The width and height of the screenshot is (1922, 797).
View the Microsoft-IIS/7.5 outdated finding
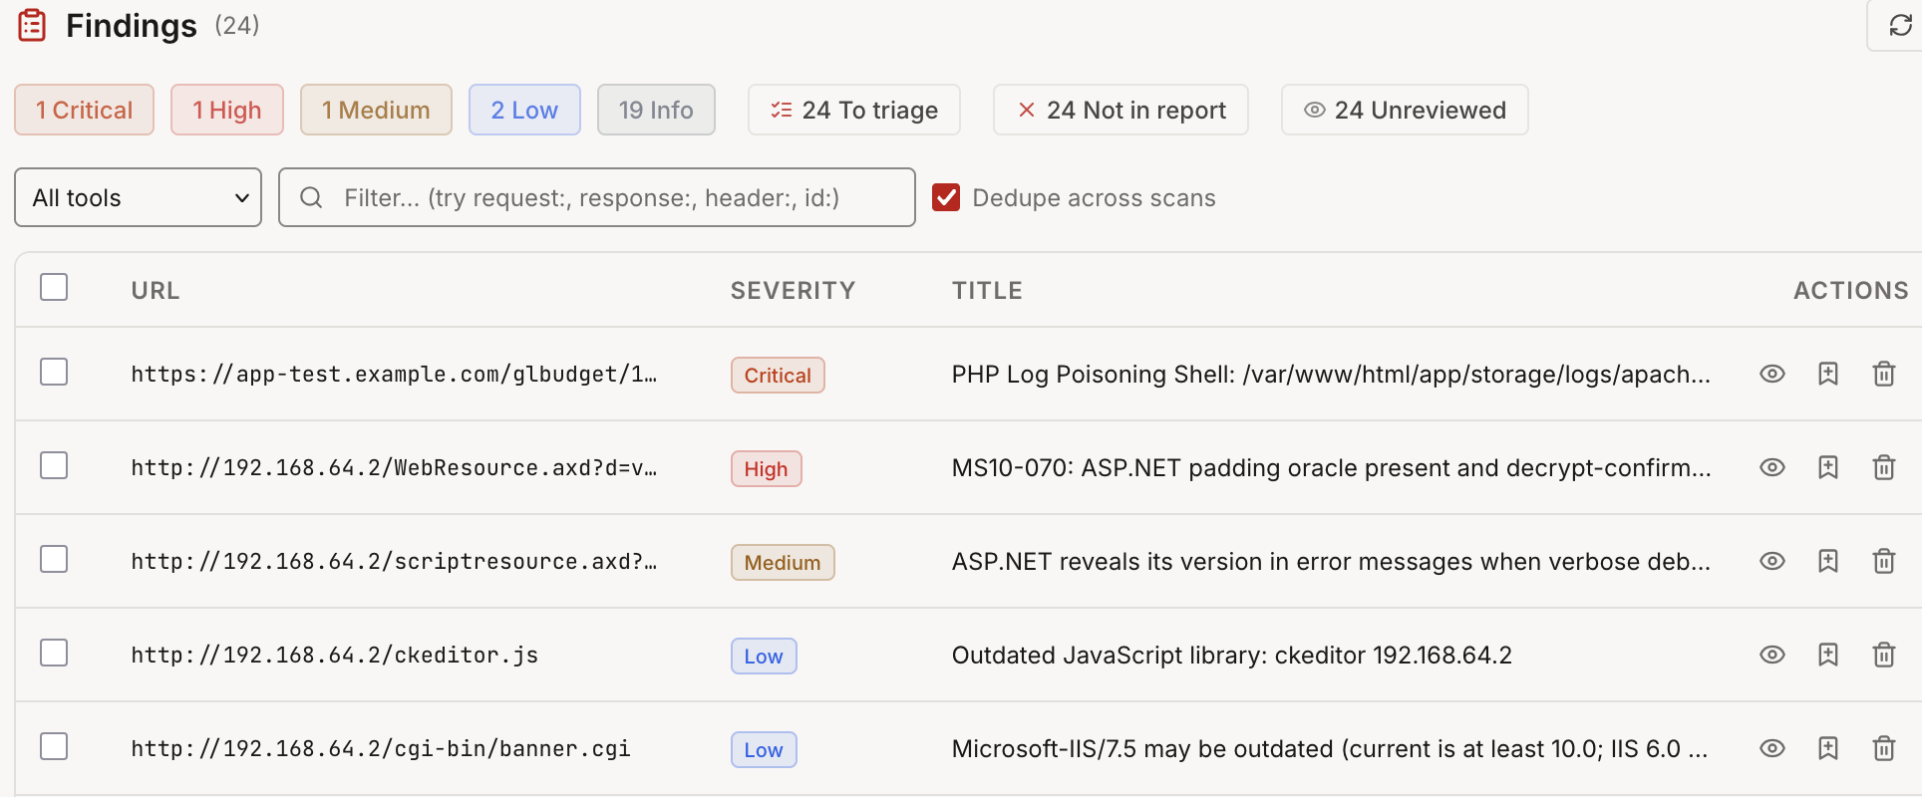coord(1771,748)
